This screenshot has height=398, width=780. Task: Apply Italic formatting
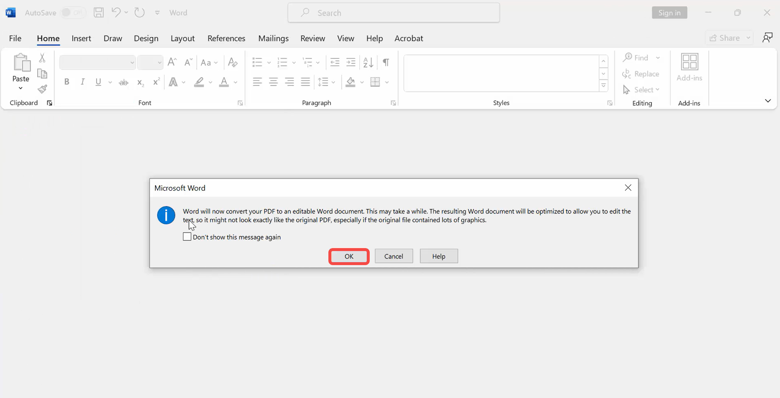pos(83,82)
